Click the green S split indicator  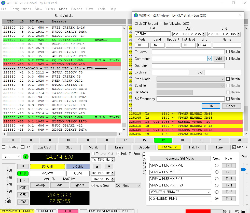coord(26,157)
